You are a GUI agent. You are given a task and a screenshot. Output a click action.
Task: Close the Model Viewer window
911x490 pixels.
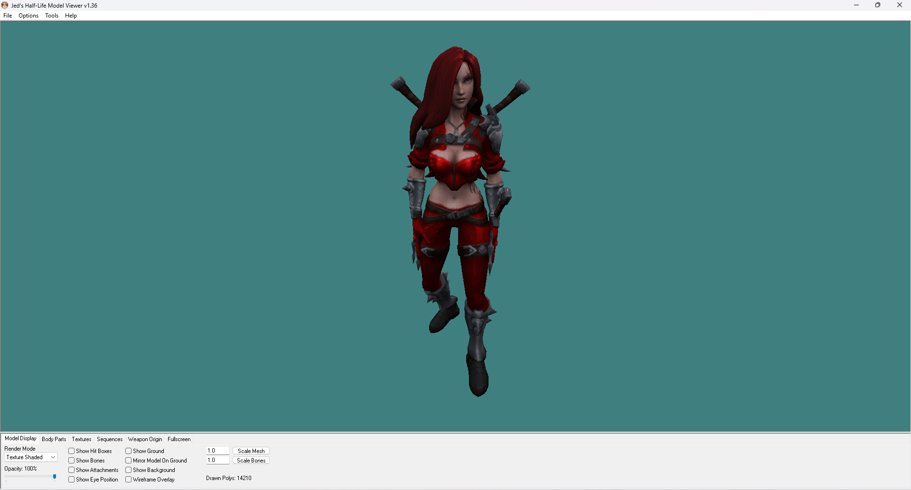(x=900, y=5)
